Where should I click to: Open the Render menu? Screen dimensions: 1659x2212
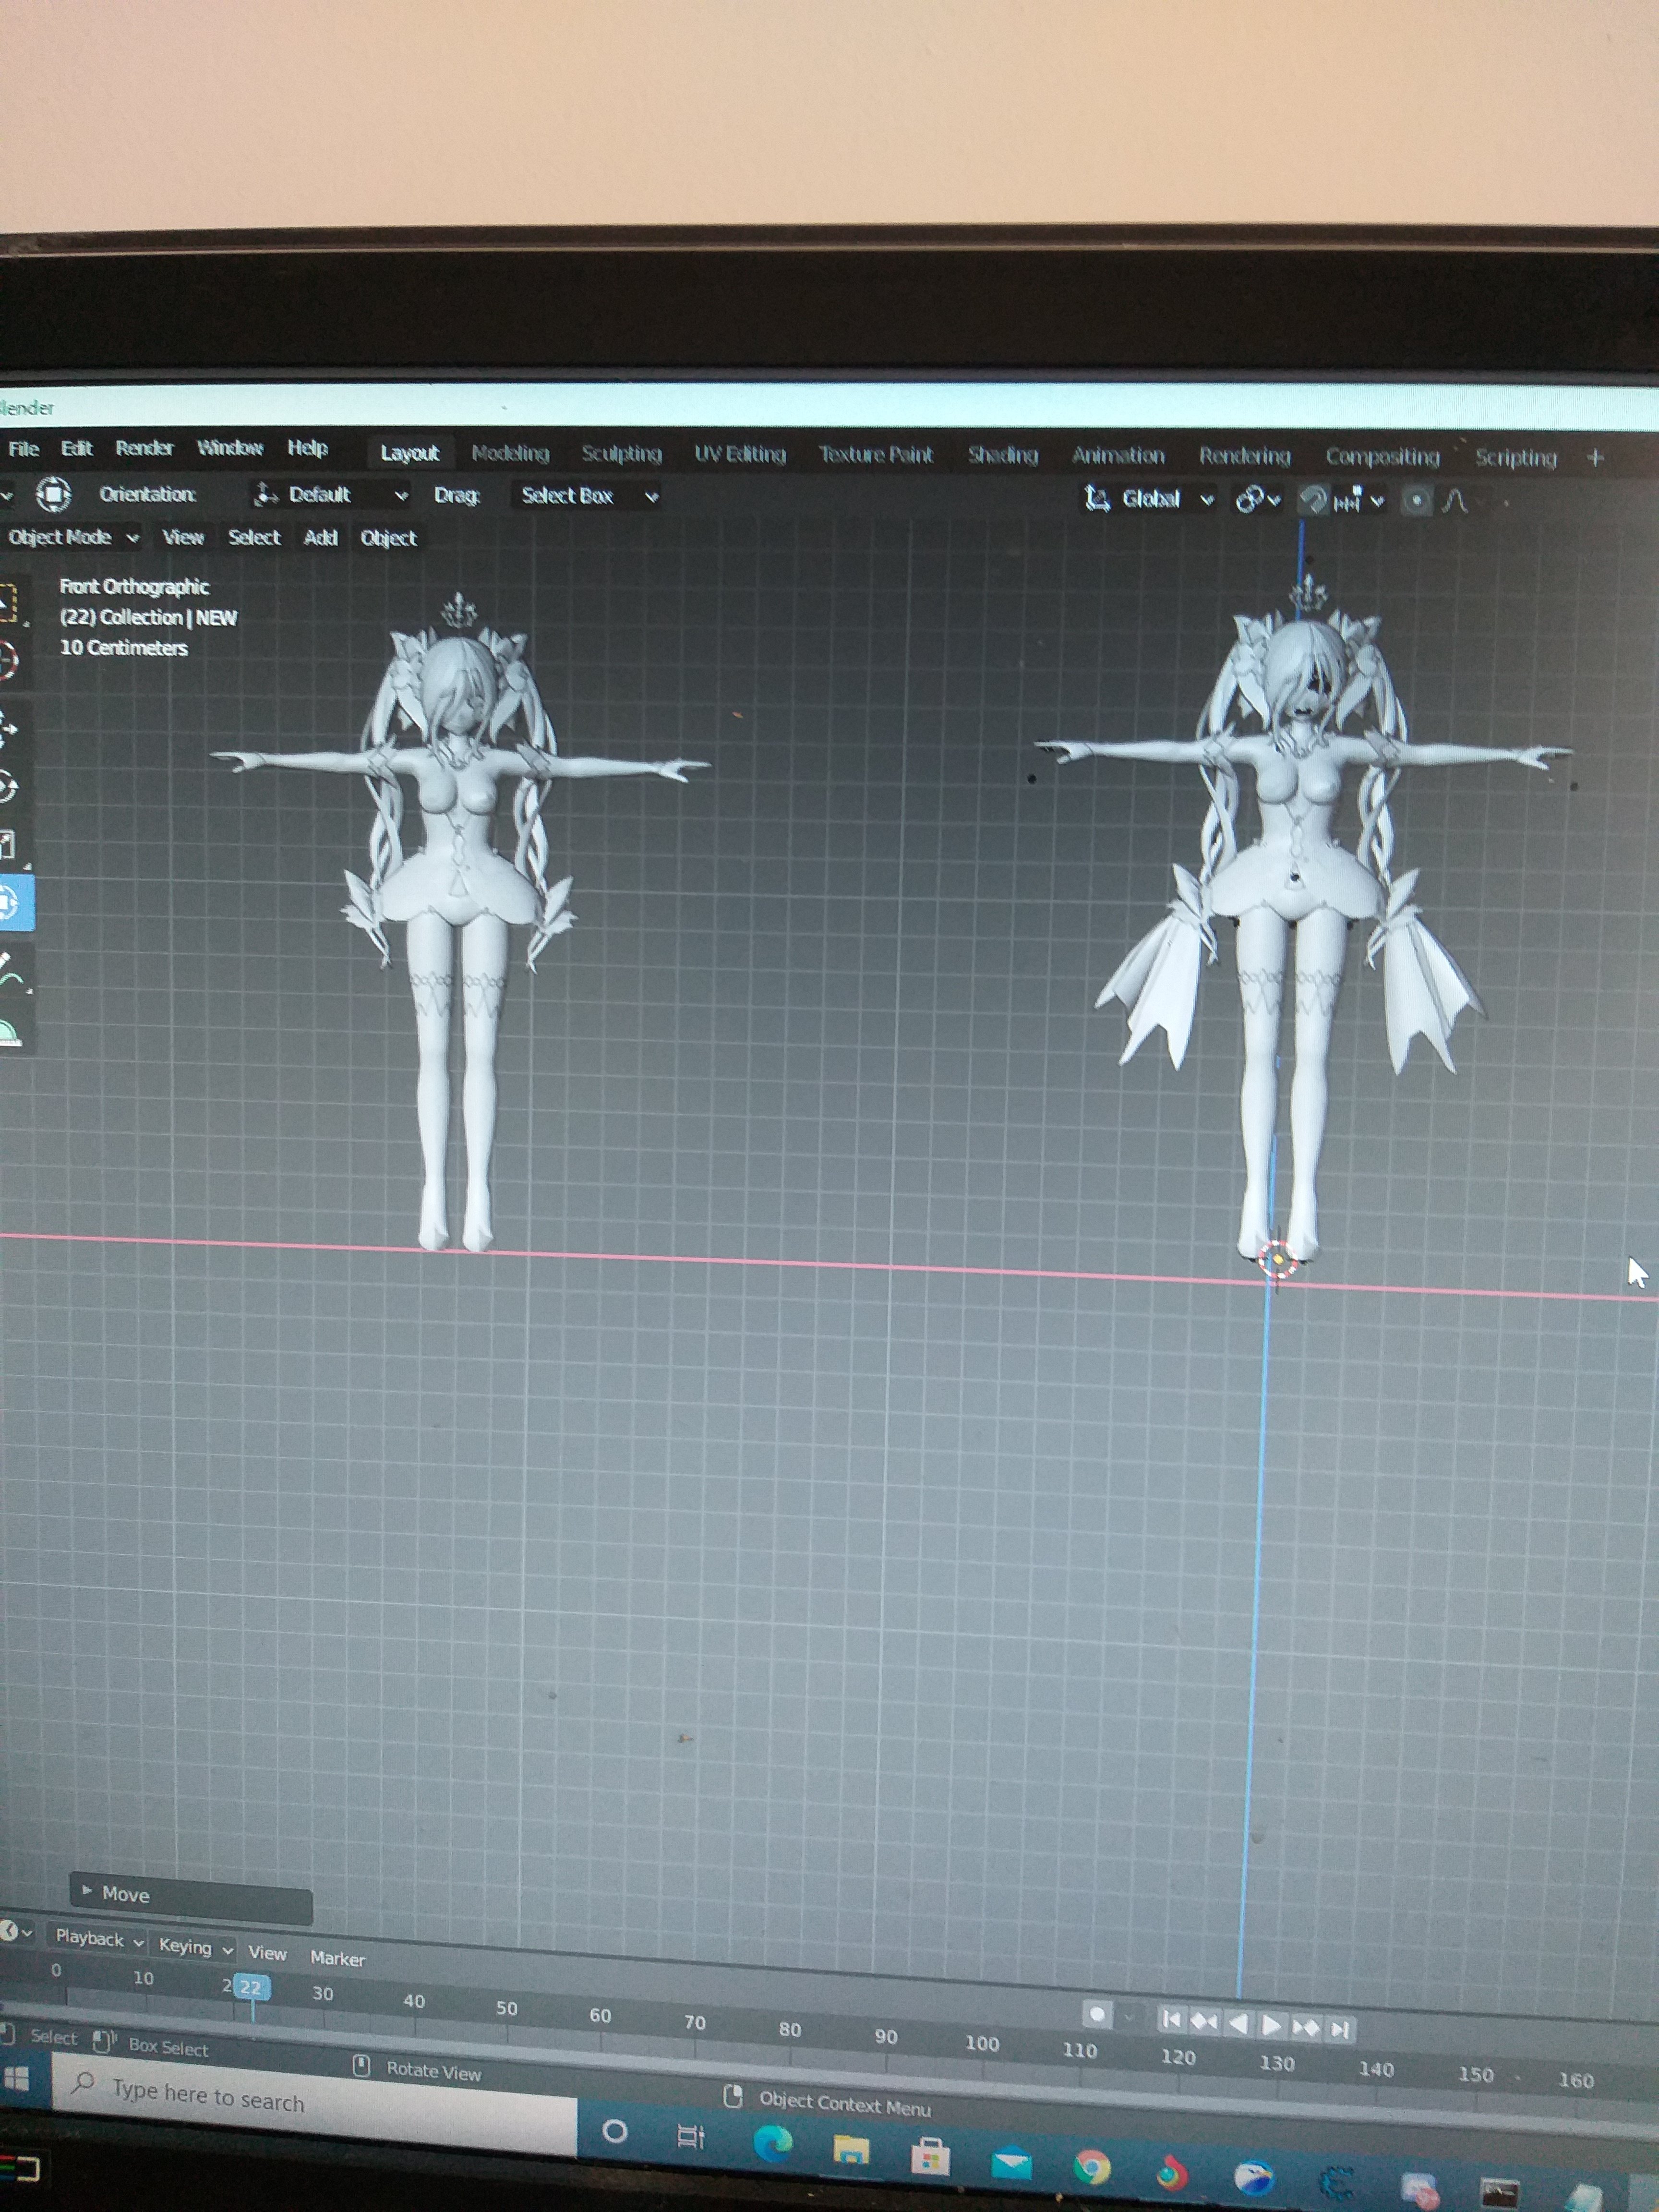click(x=144, y=448)
